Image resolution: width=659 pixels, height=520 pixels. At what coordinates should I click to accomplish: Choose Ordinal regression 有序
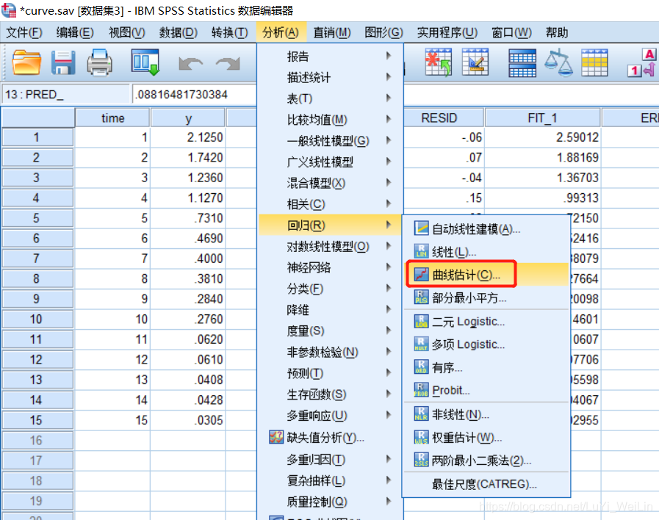click(x=486, y=367)
